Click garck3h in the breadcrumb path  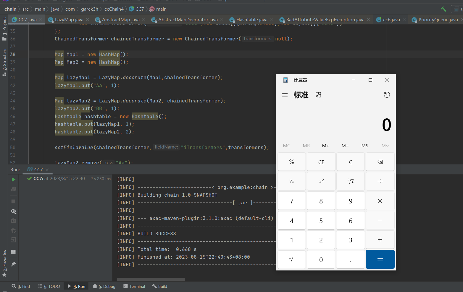pos(90,9)
